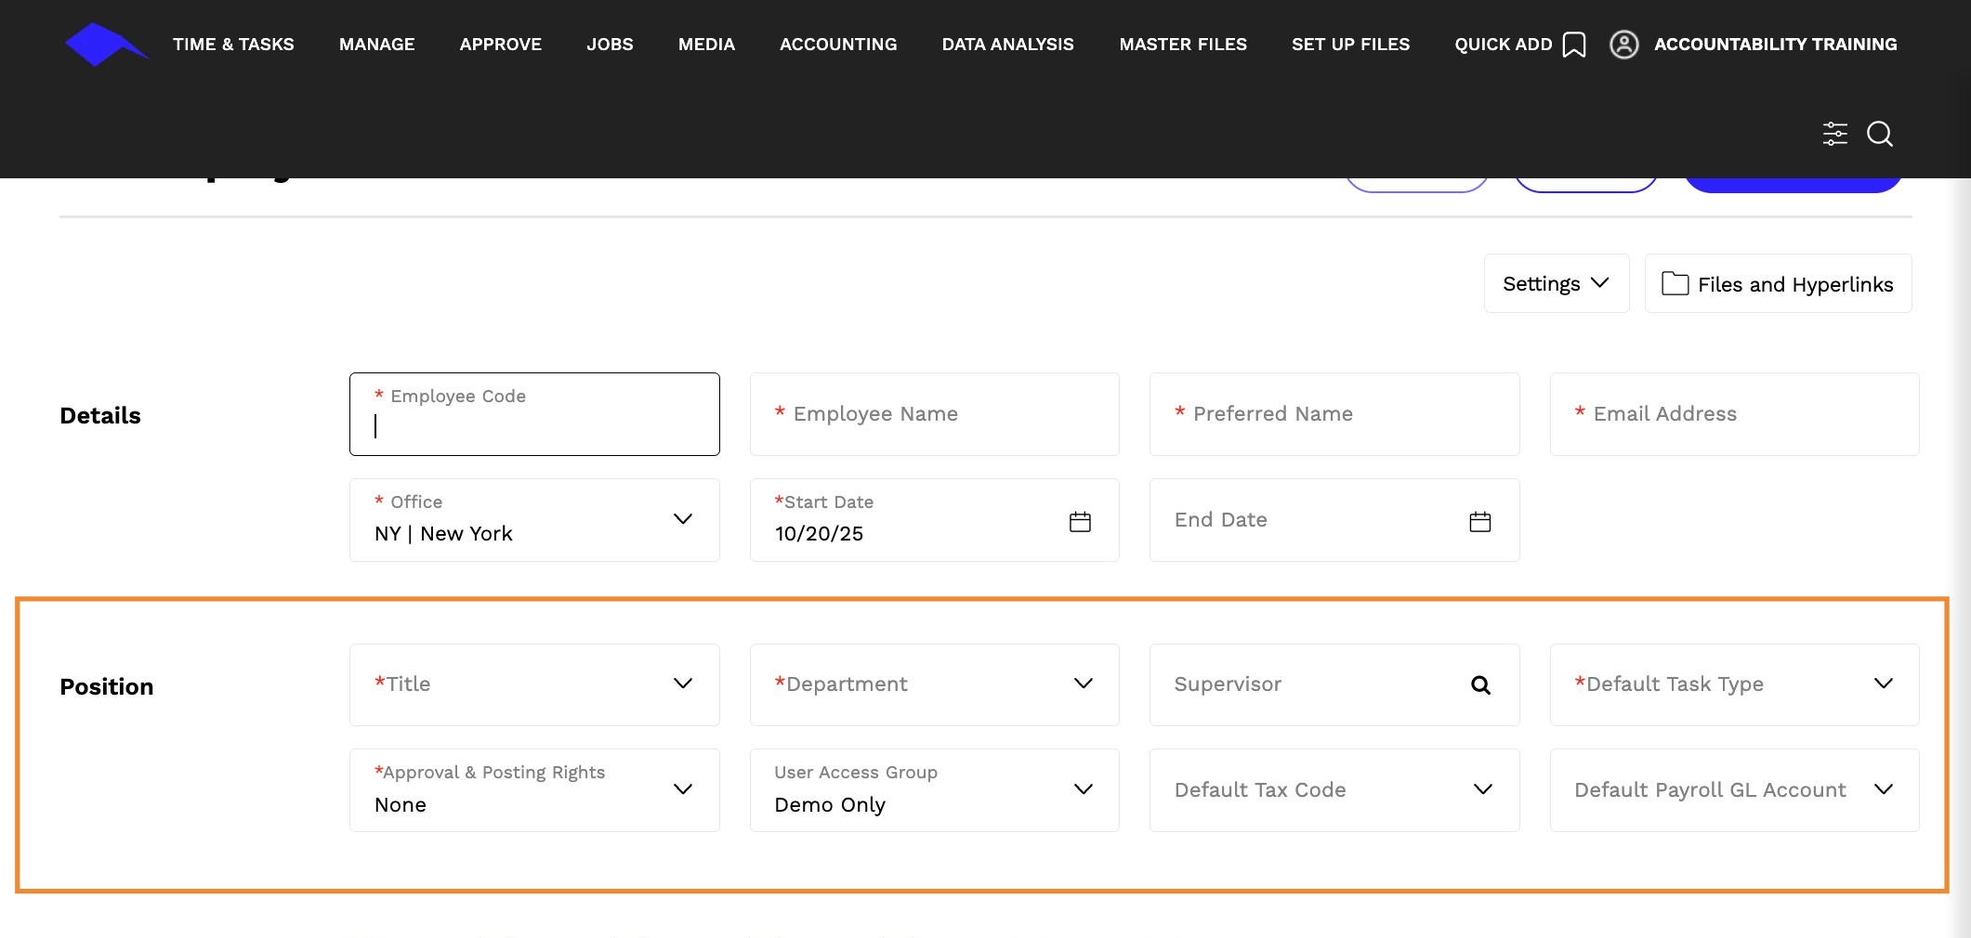Click the Supervisor search icon

coord(1480,685)
